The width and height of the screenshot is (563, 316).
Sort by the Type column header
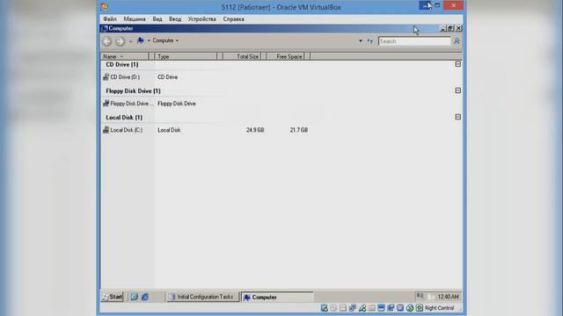[x=186, y=56]
